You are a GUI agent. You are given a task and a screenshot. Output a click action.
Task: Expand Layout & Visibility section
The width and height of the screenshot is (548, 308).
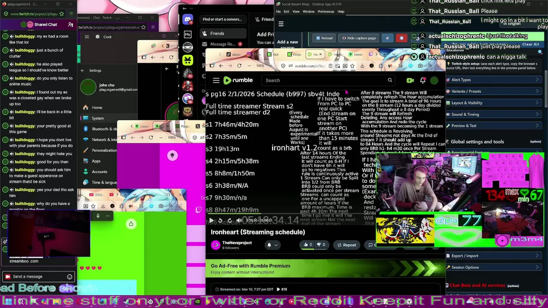pos(494,103)
